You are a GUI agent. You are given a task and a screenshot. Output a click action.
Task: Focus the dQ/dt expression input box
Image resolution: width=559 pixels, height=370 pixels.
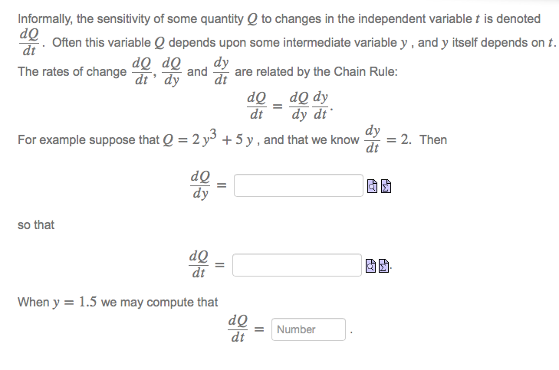pos(297,265)
